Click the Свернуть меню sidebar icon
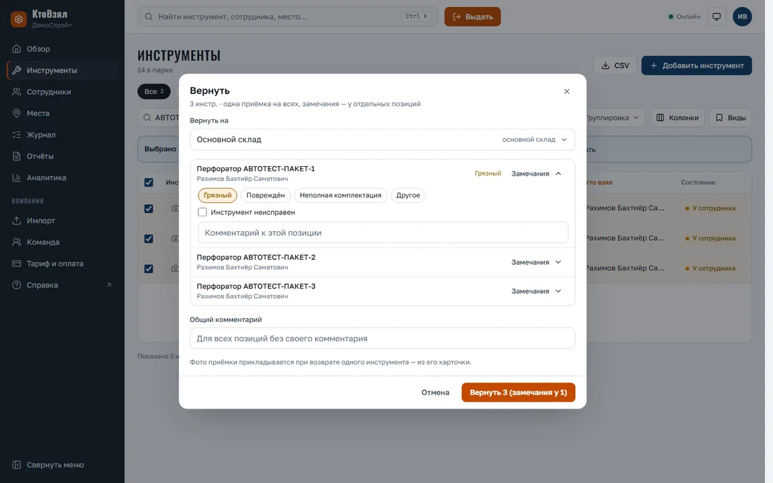The height and width of the screenshot is (483, 773). pyautogui.click(x=17, y=465)
